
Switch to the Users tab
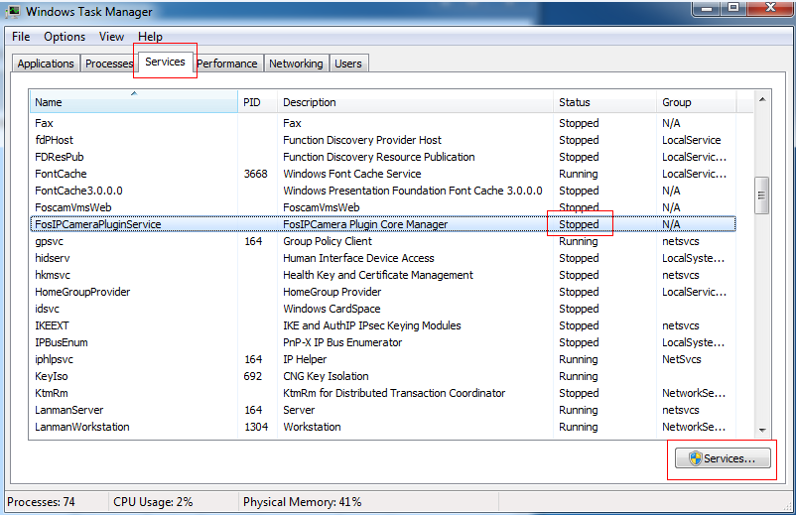point(348,64)
